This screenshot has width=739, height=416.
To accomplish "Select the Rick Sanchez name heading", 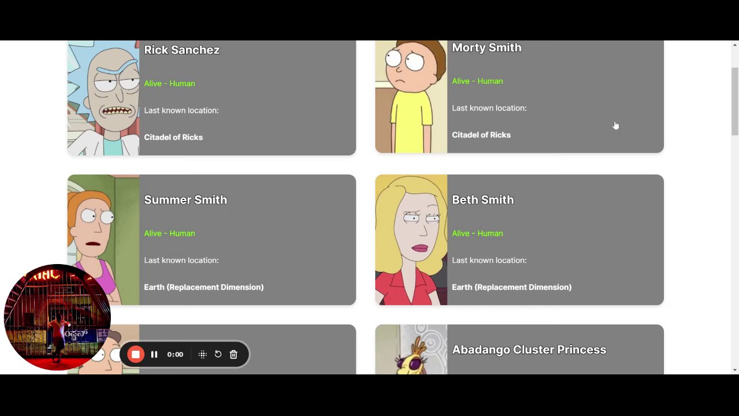I will 182,50.
